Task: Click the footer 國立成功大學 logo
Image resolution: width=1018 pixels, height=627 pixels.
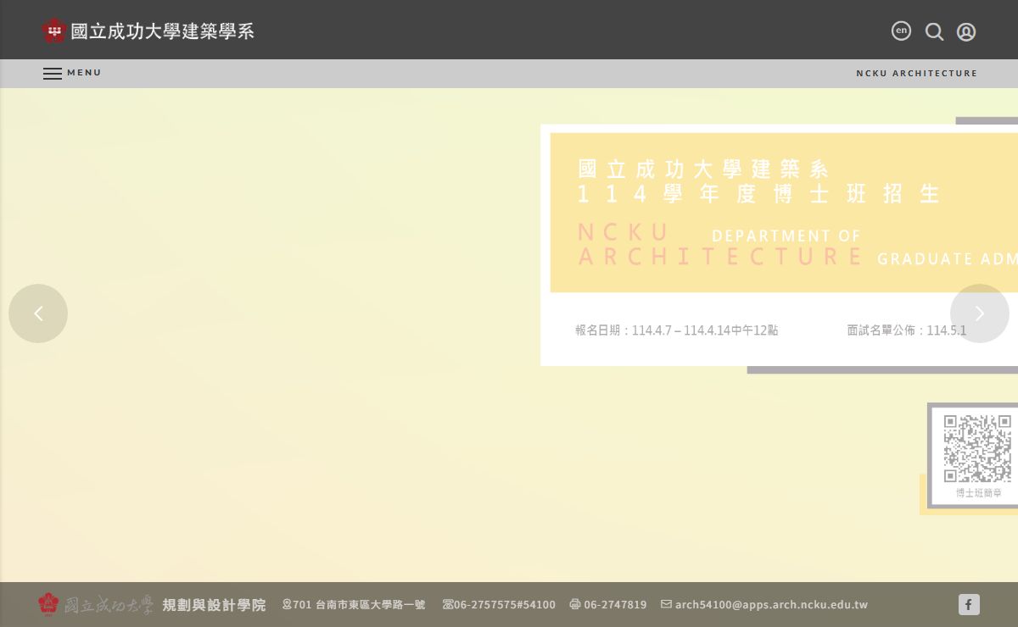Action: coord(96,604)
